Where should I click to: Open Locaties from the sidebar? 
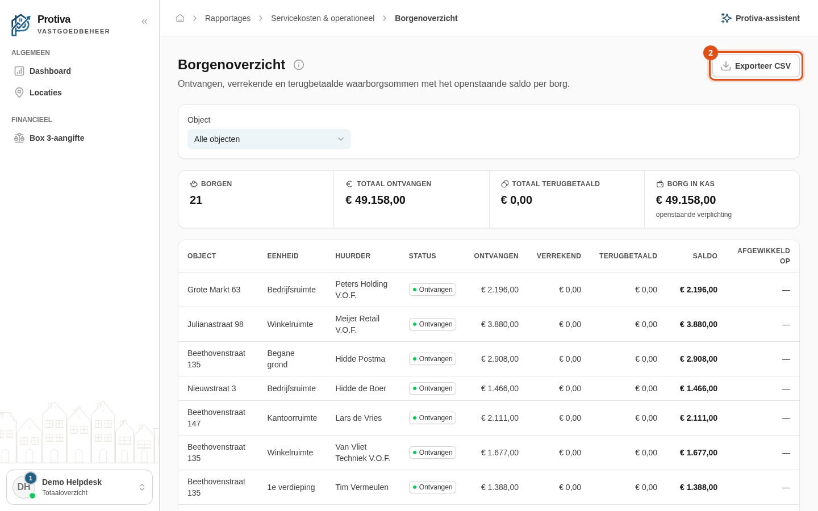tap(80, 93)
